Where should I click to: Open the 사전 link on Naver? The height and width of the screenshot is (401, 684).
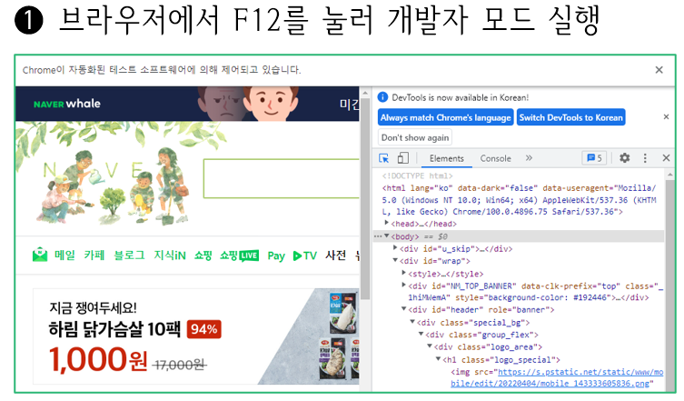336,256
